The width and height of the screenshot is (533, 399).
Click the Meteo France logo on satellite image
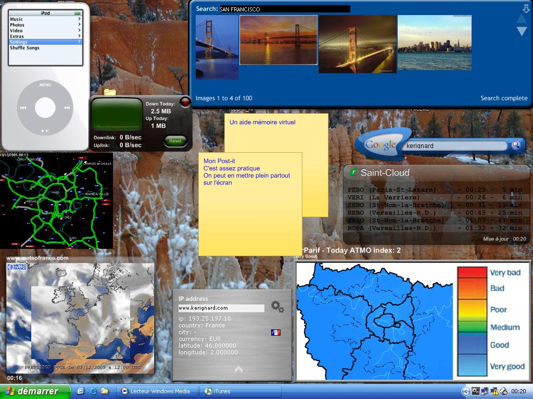pyautogui.click(x=17, y=267)
